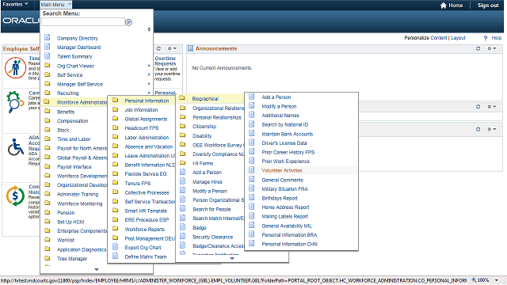The width and height of the screenshot is (507, 285).
Task: Click the Home house icon
Action: pyautogui.click(x=444, y=6)
